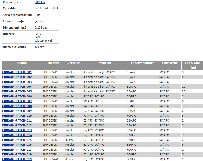Select the 'Diam. ext. cablu' label
Viewport: 203px width, 161px height.
pyautogui.click(x=14, y=47)
